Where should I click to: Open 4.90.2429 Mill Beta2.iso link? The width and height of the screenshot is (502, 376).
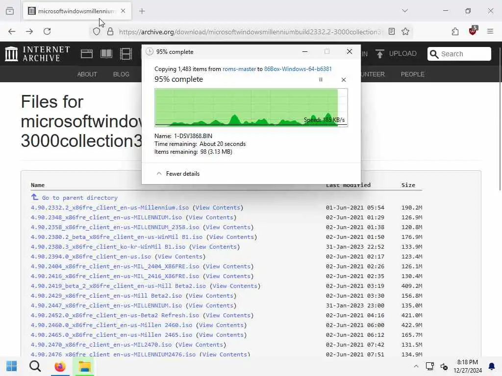pyautogui.click(x=106, y=296)
